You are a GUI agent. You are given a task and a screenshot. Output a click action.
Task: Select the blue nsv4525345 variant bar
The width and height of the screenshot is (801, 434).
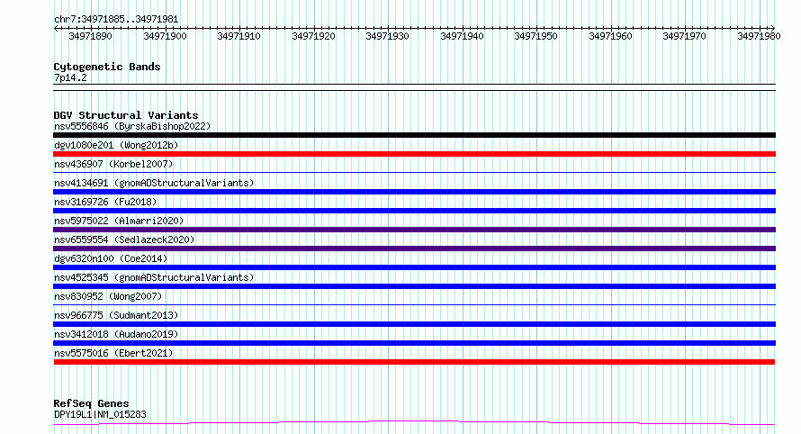pyautogui.click(x=414, y=286)
